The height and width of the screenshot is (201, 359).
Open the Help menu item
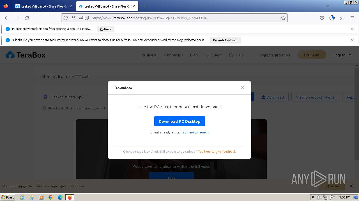click(236, 55)
